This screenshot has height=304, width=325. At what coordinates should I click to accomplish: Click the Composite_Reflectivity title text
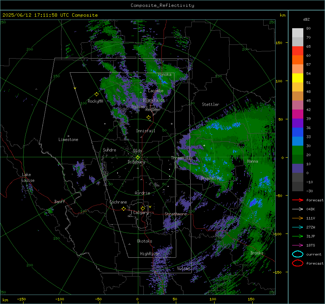pos(162,5)
